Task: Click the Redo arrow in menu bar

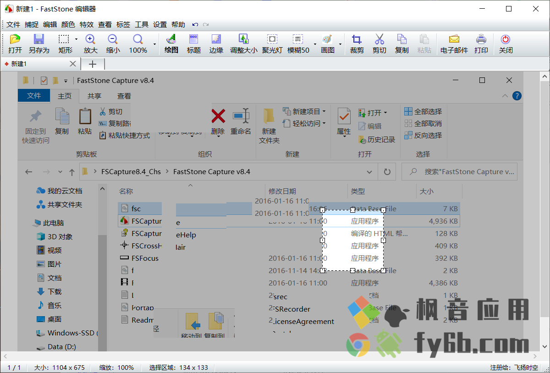Action: pos(206,25)
